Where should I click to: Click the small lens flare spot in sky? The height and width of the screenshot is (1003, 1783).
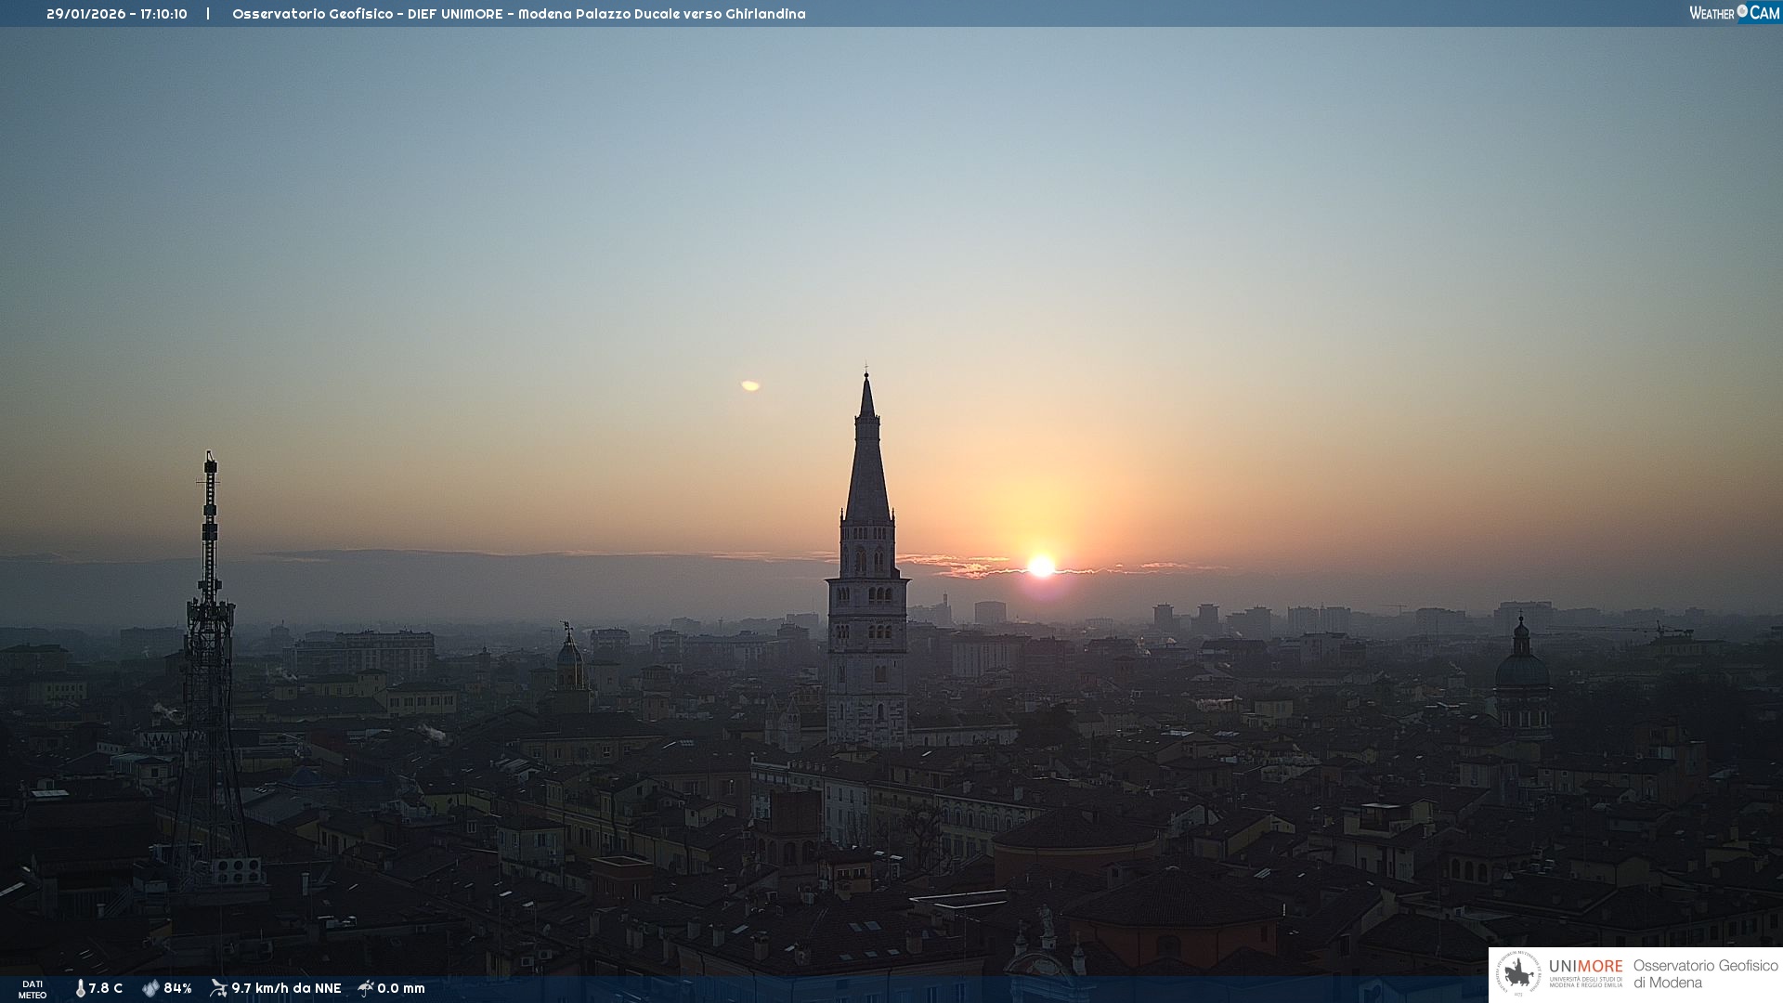click(x=750, y=385)
